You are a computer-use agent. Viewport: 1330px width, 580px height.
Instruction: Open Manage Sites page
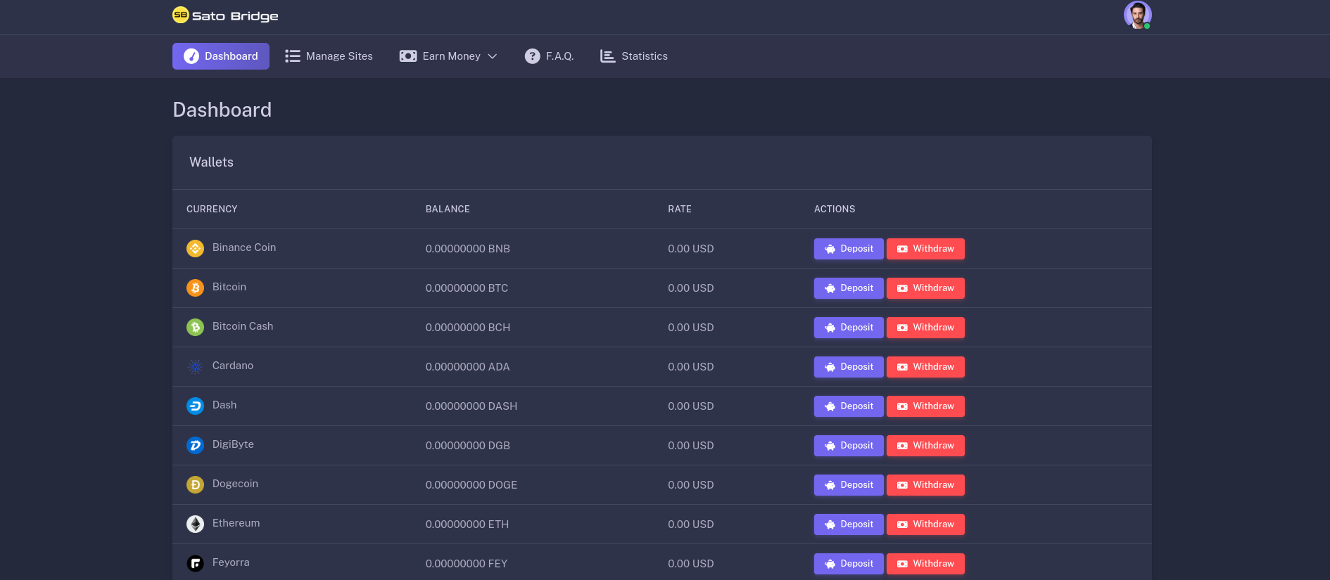coord(329,56)
